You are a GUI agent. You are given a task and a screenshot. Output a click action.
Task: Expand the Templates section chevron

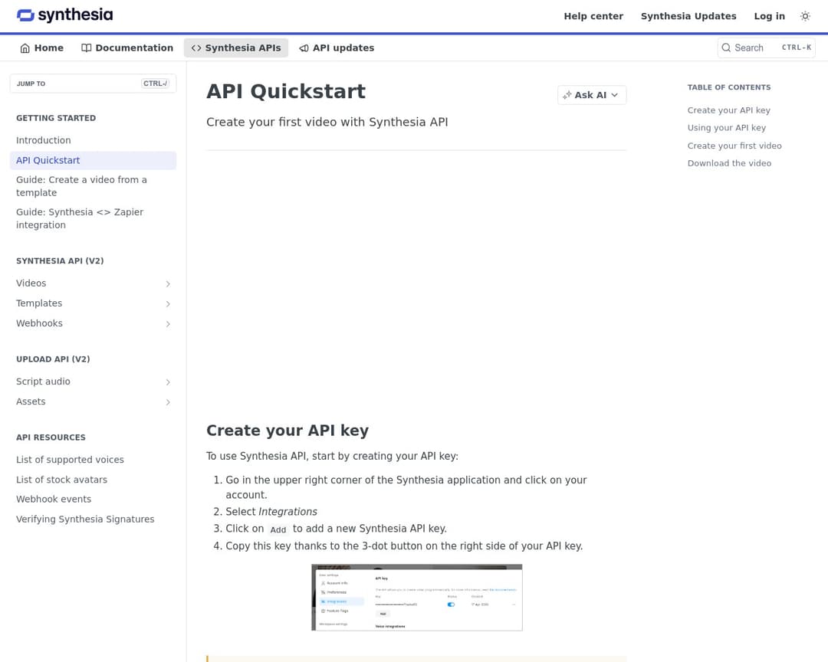pos(168,304)
